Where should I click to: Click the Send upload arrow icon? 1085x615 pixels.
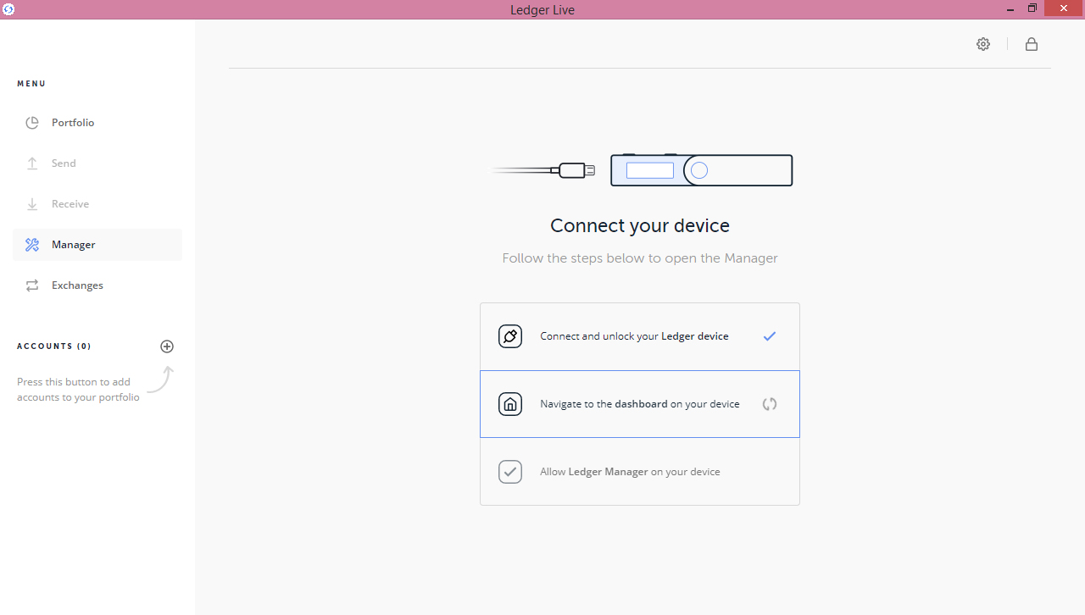32,163
